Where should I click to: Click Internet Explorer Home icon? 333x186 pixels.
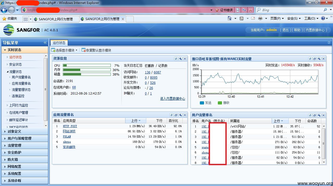229,19
